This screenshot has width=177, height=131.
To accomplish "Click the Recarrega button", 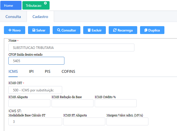I will click(123, 30).
